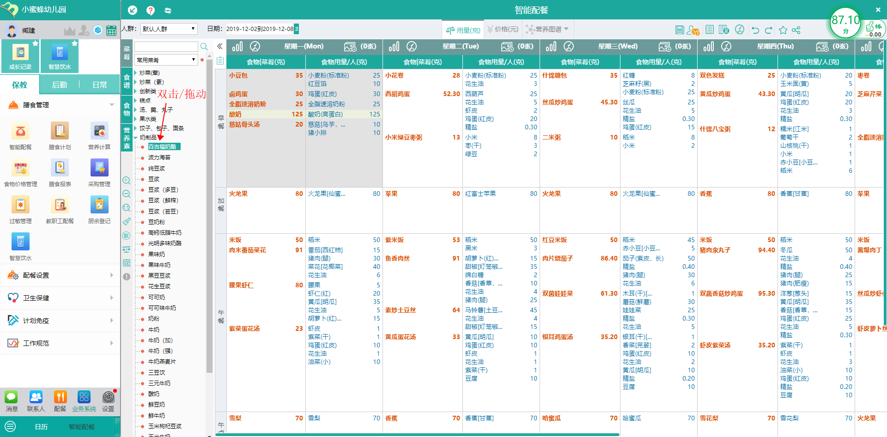Click the red question mark help icon
The image size is (887, 437).
coord(150,10)
